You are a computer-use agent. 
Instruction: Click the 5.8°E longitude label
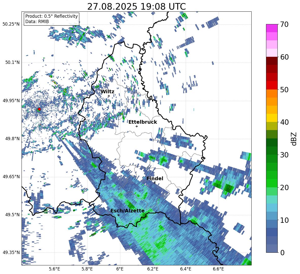[87, 269]
